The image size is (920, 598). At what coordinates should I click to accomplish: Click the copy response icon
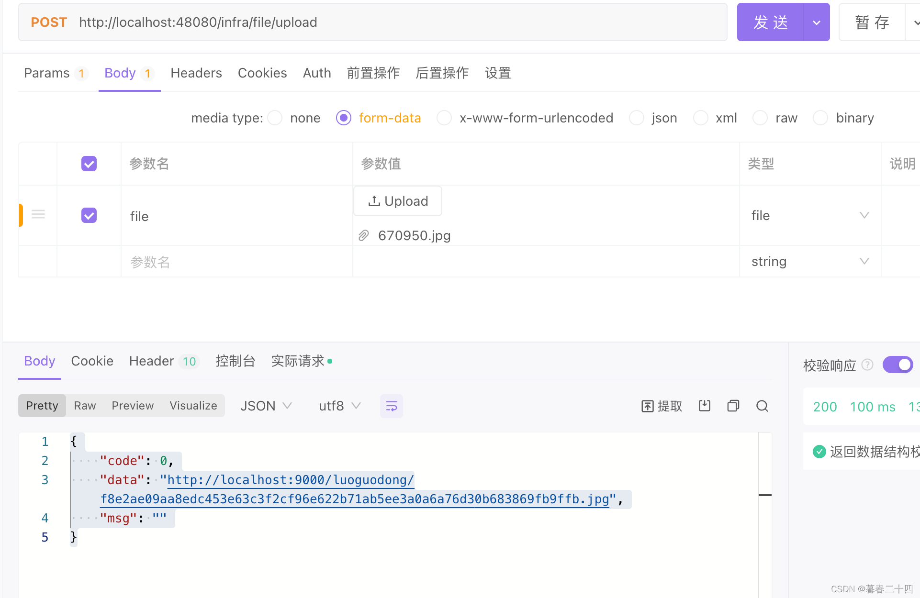(733, 406)
